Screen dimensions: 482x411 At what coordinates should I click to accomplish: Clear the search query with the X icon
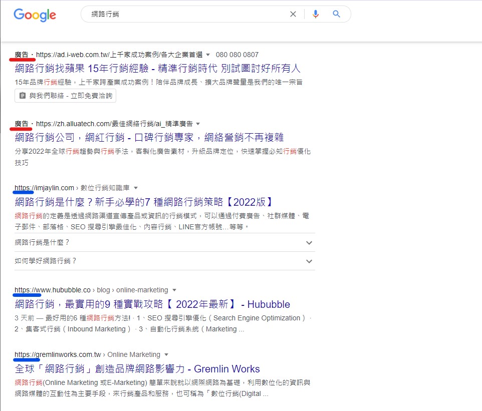click(293, 15)
